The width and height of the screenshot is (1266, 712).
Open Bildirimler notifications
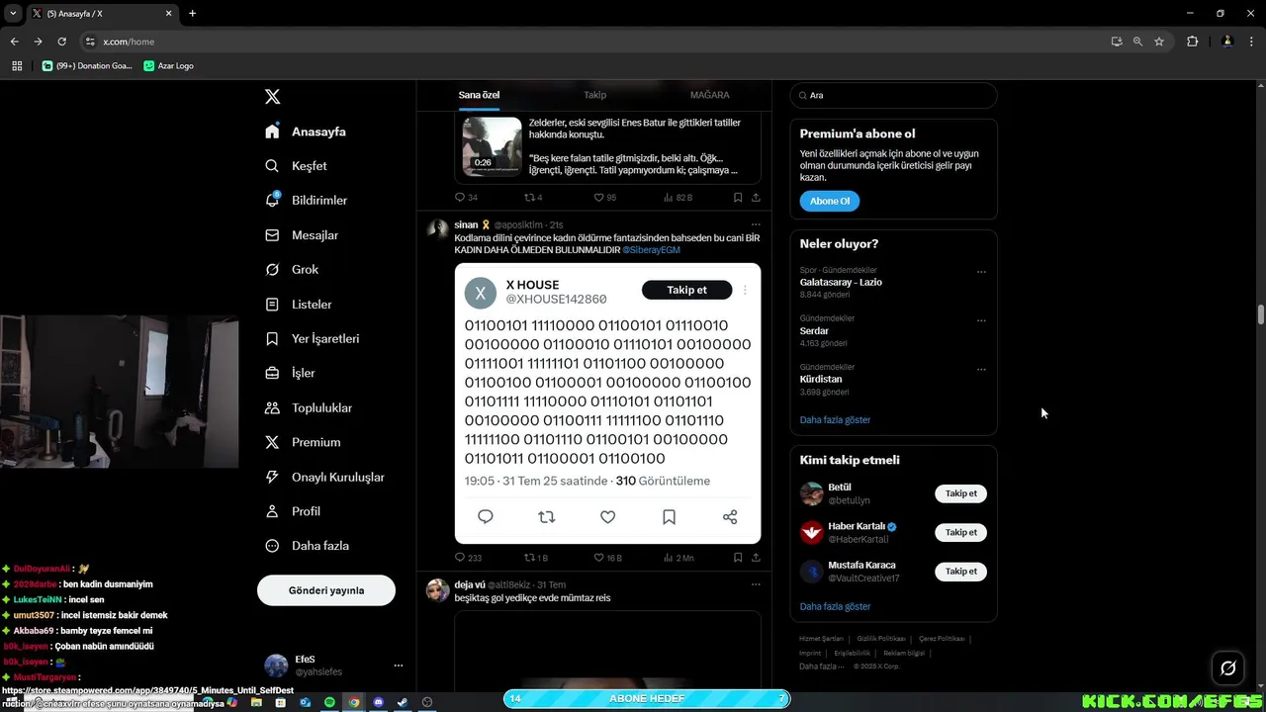[x=306, y=200]
